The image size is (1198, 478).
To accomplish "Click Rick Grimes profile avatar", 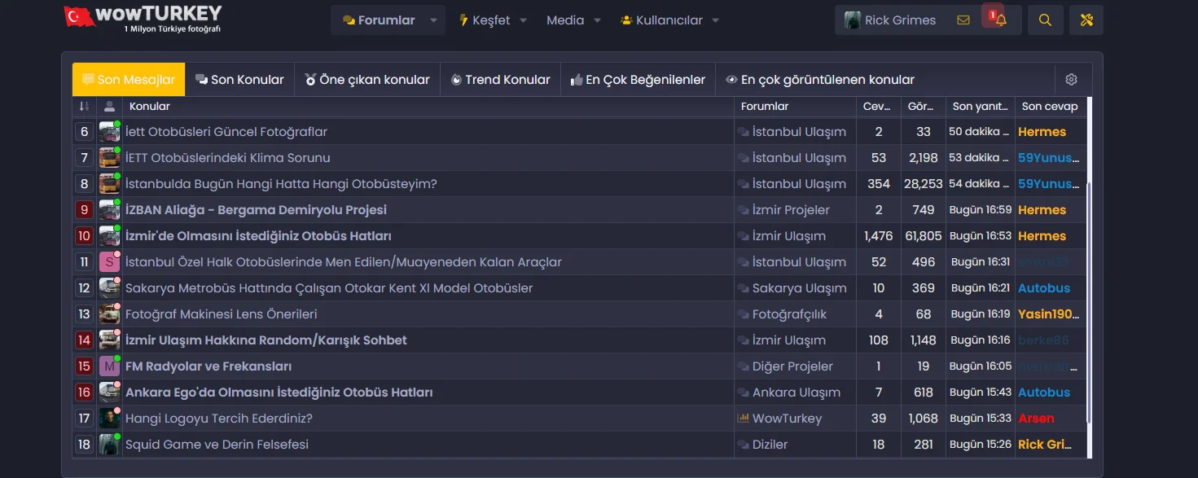I will tap(853, 19).
